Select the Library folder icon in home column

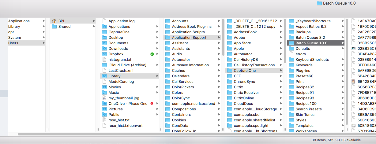pos(104,76)
